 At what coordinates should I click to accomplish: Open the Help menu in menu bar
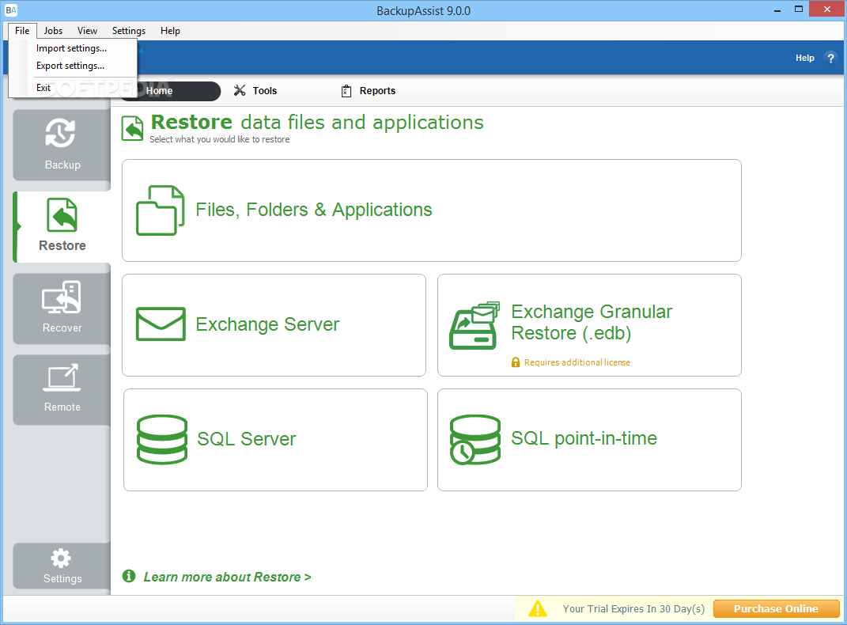170,31
